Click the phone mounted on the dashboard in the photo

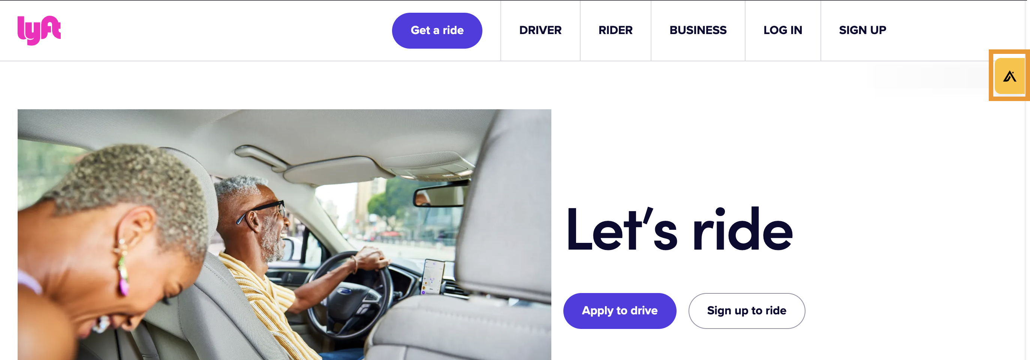point(433,277)
